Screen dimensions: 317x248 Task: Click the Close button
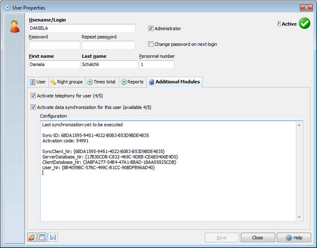[x=258, y=238]
